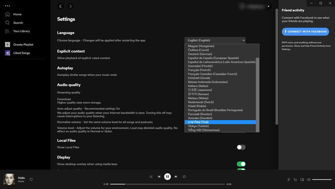
Task: Open Liked Songs heart icon
Action: (x=7, y=53)
